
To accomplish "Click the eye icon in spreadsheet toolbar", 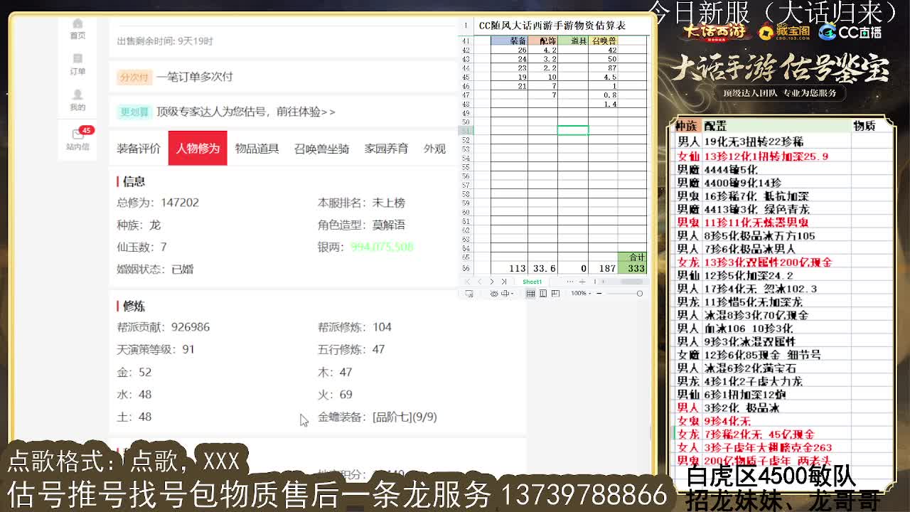I will (495, 293).
